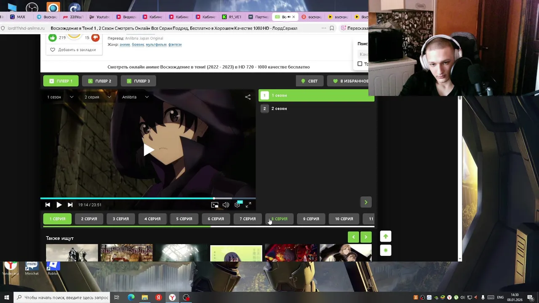Image resolution: width=539 pixels, height=303 pixels.
Task: Open picture-in-picture mode in the player
Action: 215,205
